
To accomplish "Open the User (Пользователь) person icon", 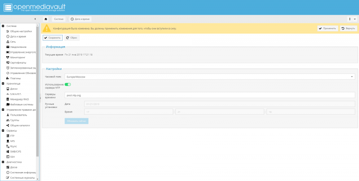I will 8,115.
